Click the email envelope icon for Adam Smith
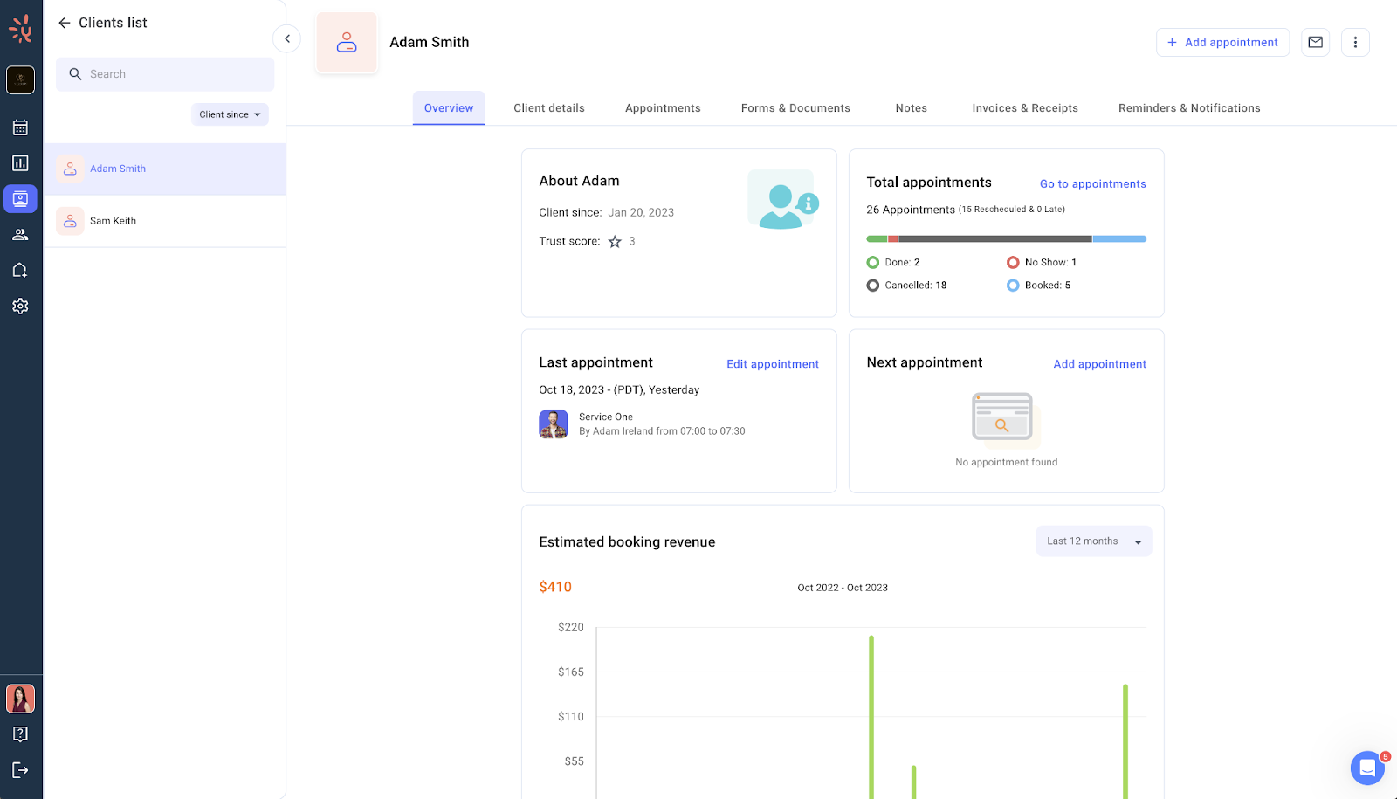Screen dimensions: 1397x799 pos(1315,42)
